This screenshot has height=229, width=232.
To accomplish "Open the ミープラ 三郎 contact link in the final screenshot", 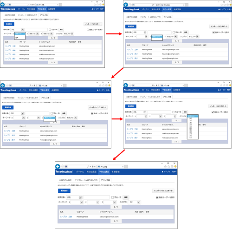I will coord(66,216).
